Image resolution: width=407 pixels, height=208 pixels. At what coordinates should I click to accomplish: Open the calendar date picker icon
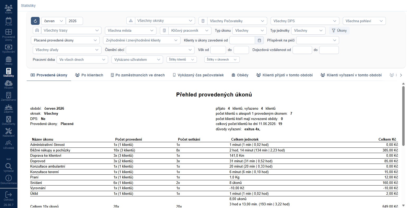[259, 40]
